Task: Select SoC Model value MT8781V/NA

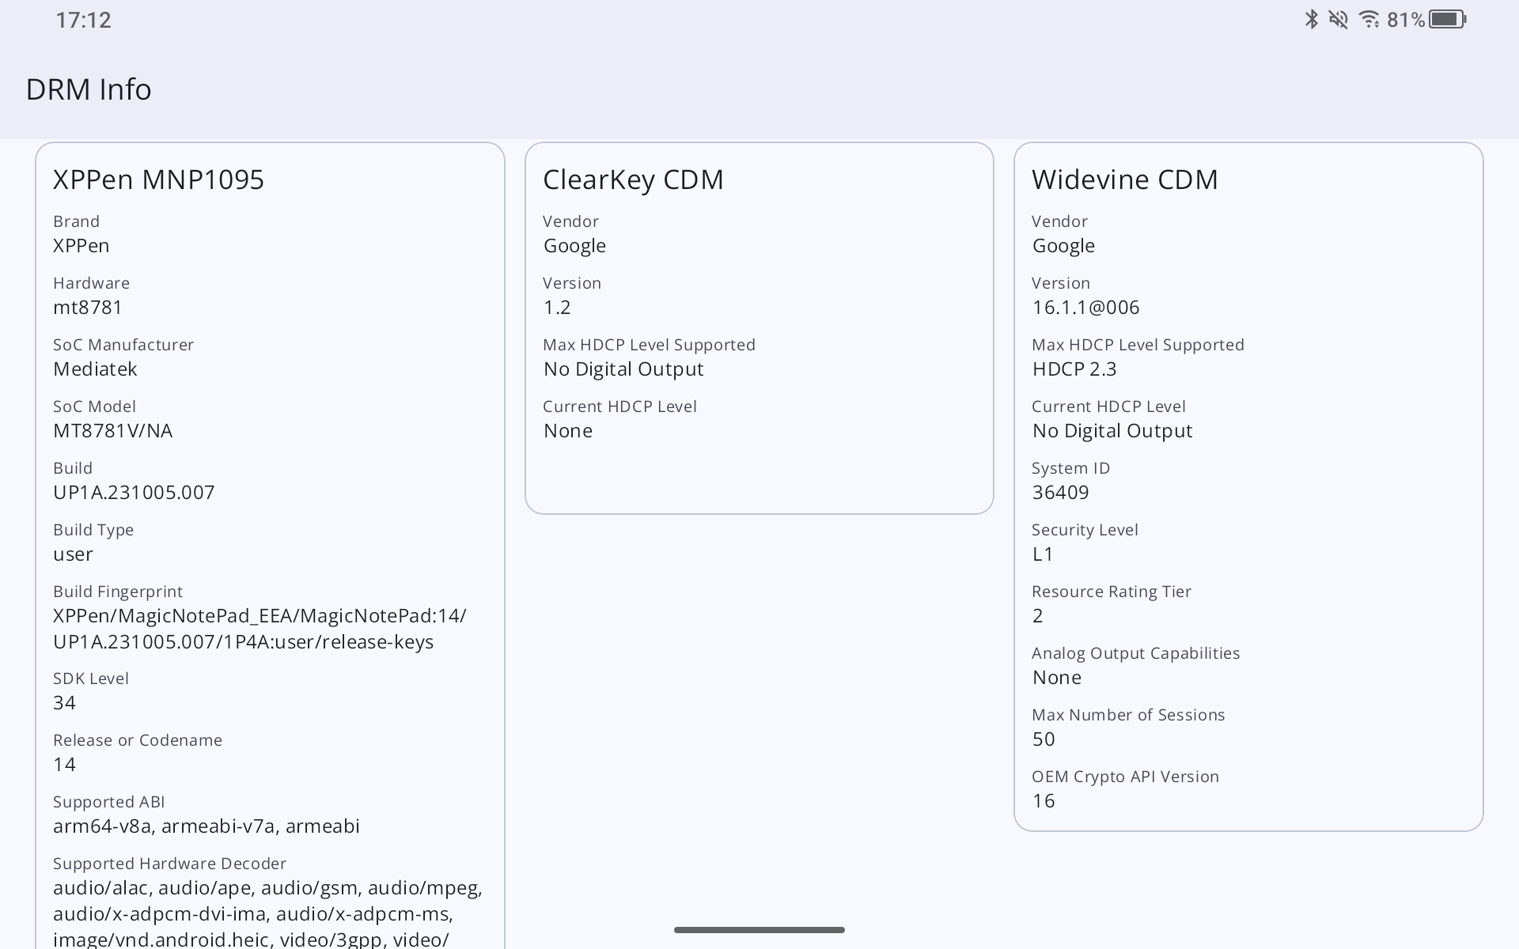Action: pos(113,430)
